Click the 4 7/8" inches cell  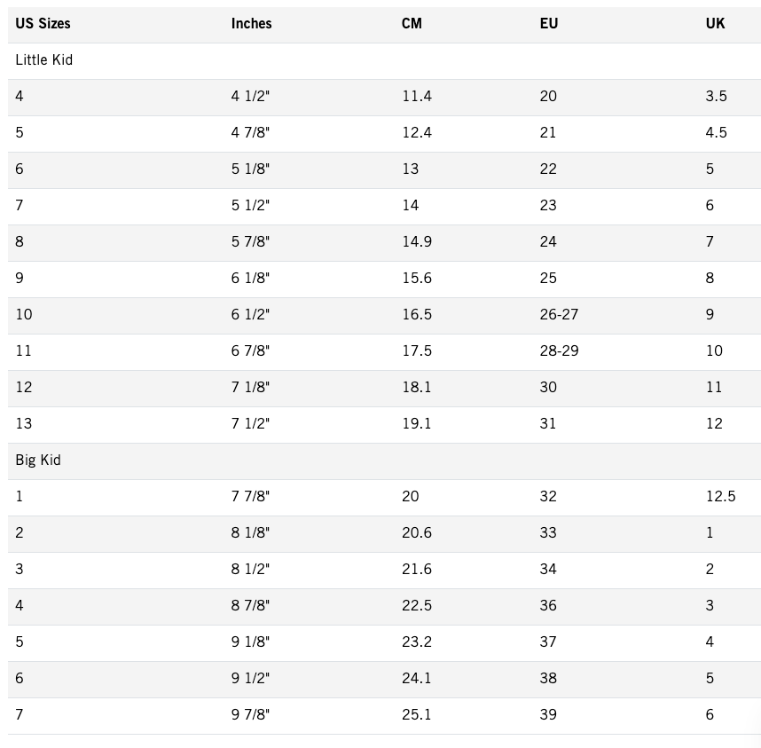click(x=250, y=132)
